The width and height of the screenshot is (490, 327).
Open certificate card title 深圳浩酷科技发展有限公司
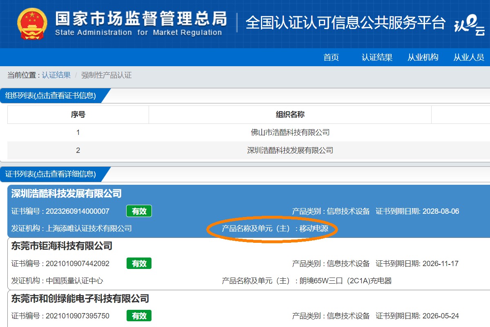click(67, 194)
